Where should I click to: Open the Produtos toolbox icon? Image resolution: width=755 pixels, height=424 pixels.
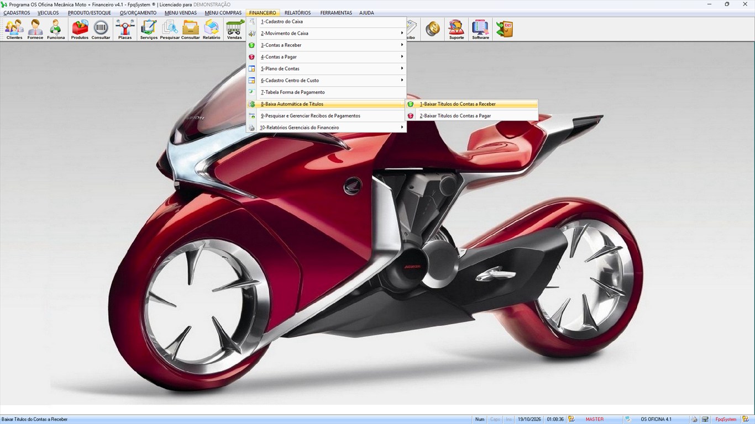(80, 29)
